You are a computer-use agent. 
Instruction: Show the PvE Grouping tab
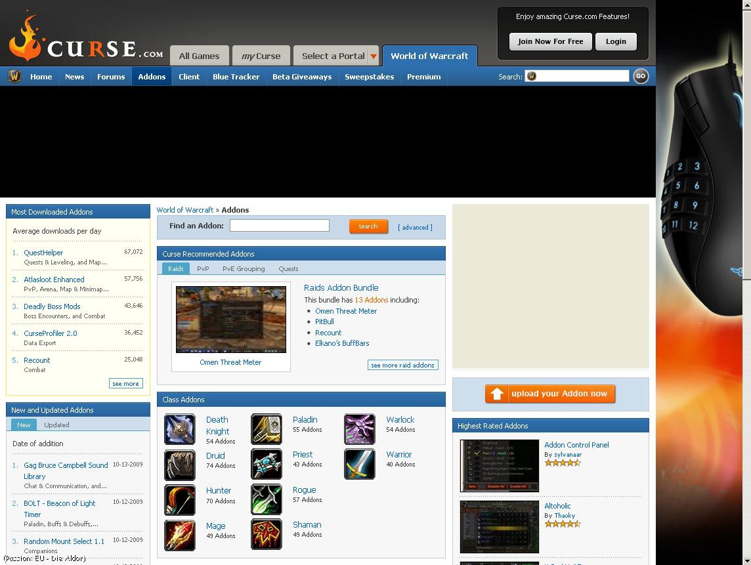244,268
